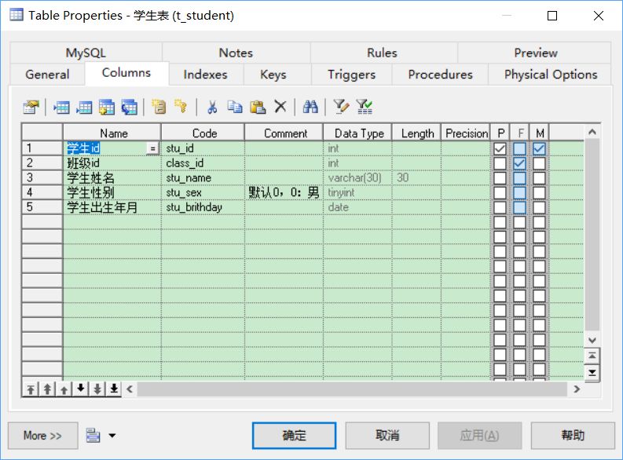Viewport: 623px width, 460px height.
Task: Click the Add Columns icon
Action: pyautogui.click(x=107, y=107)
